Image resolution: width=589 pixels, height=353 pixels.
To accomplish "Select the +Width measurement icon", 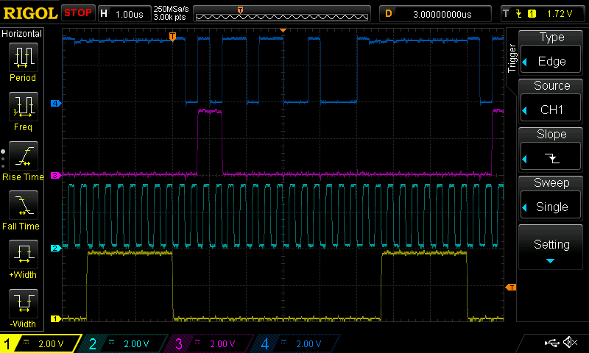I will [24, 254].
